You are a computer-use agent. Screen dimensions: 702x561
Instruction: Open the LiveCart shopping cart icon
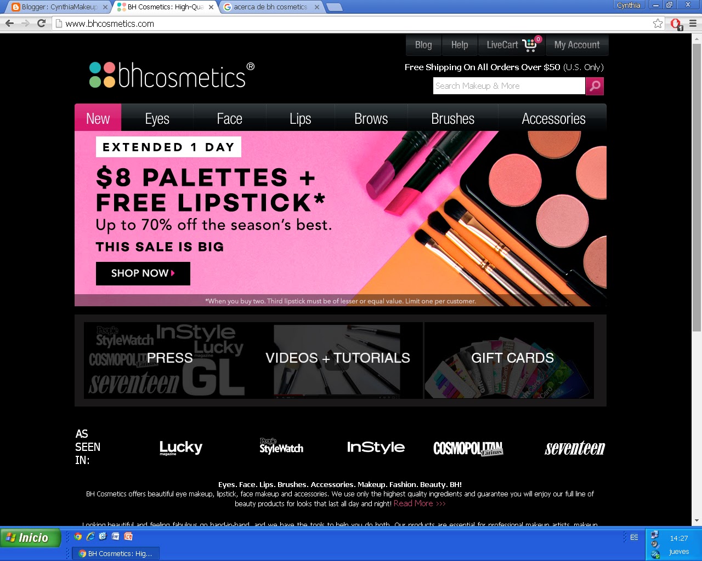[530, 44]
